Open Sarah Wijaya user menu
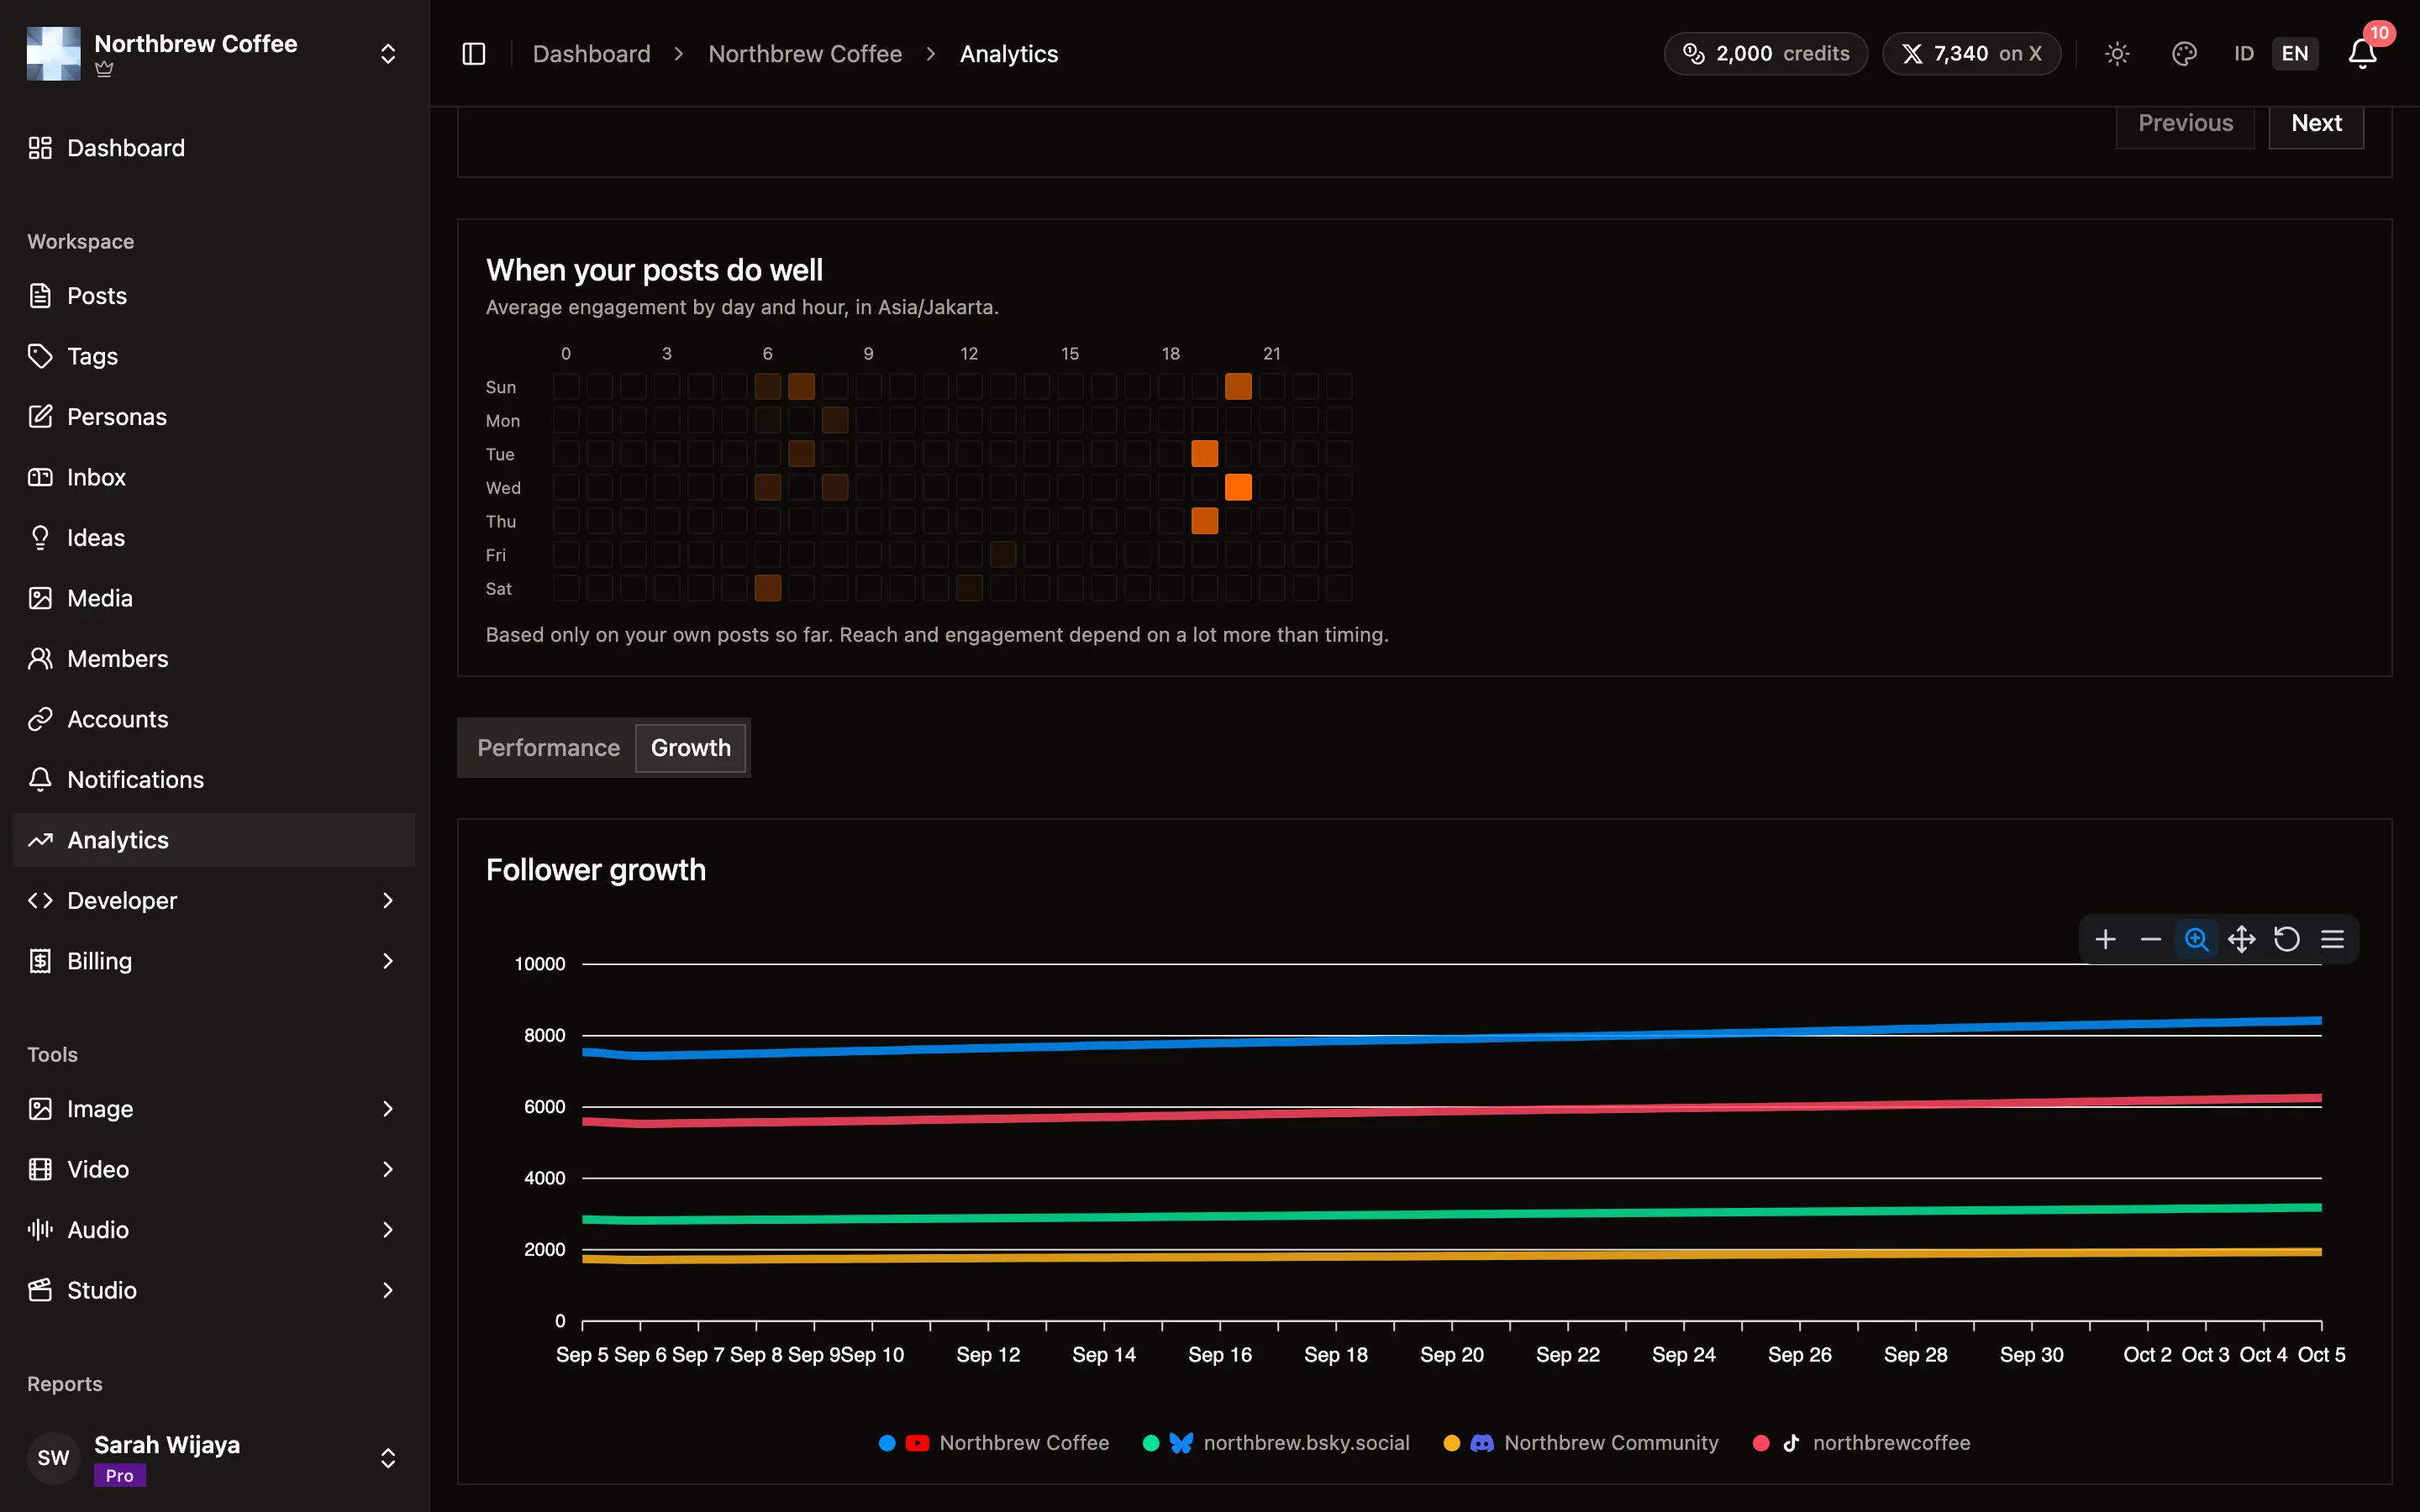 pyautogui.click(x=214, y=1458)
